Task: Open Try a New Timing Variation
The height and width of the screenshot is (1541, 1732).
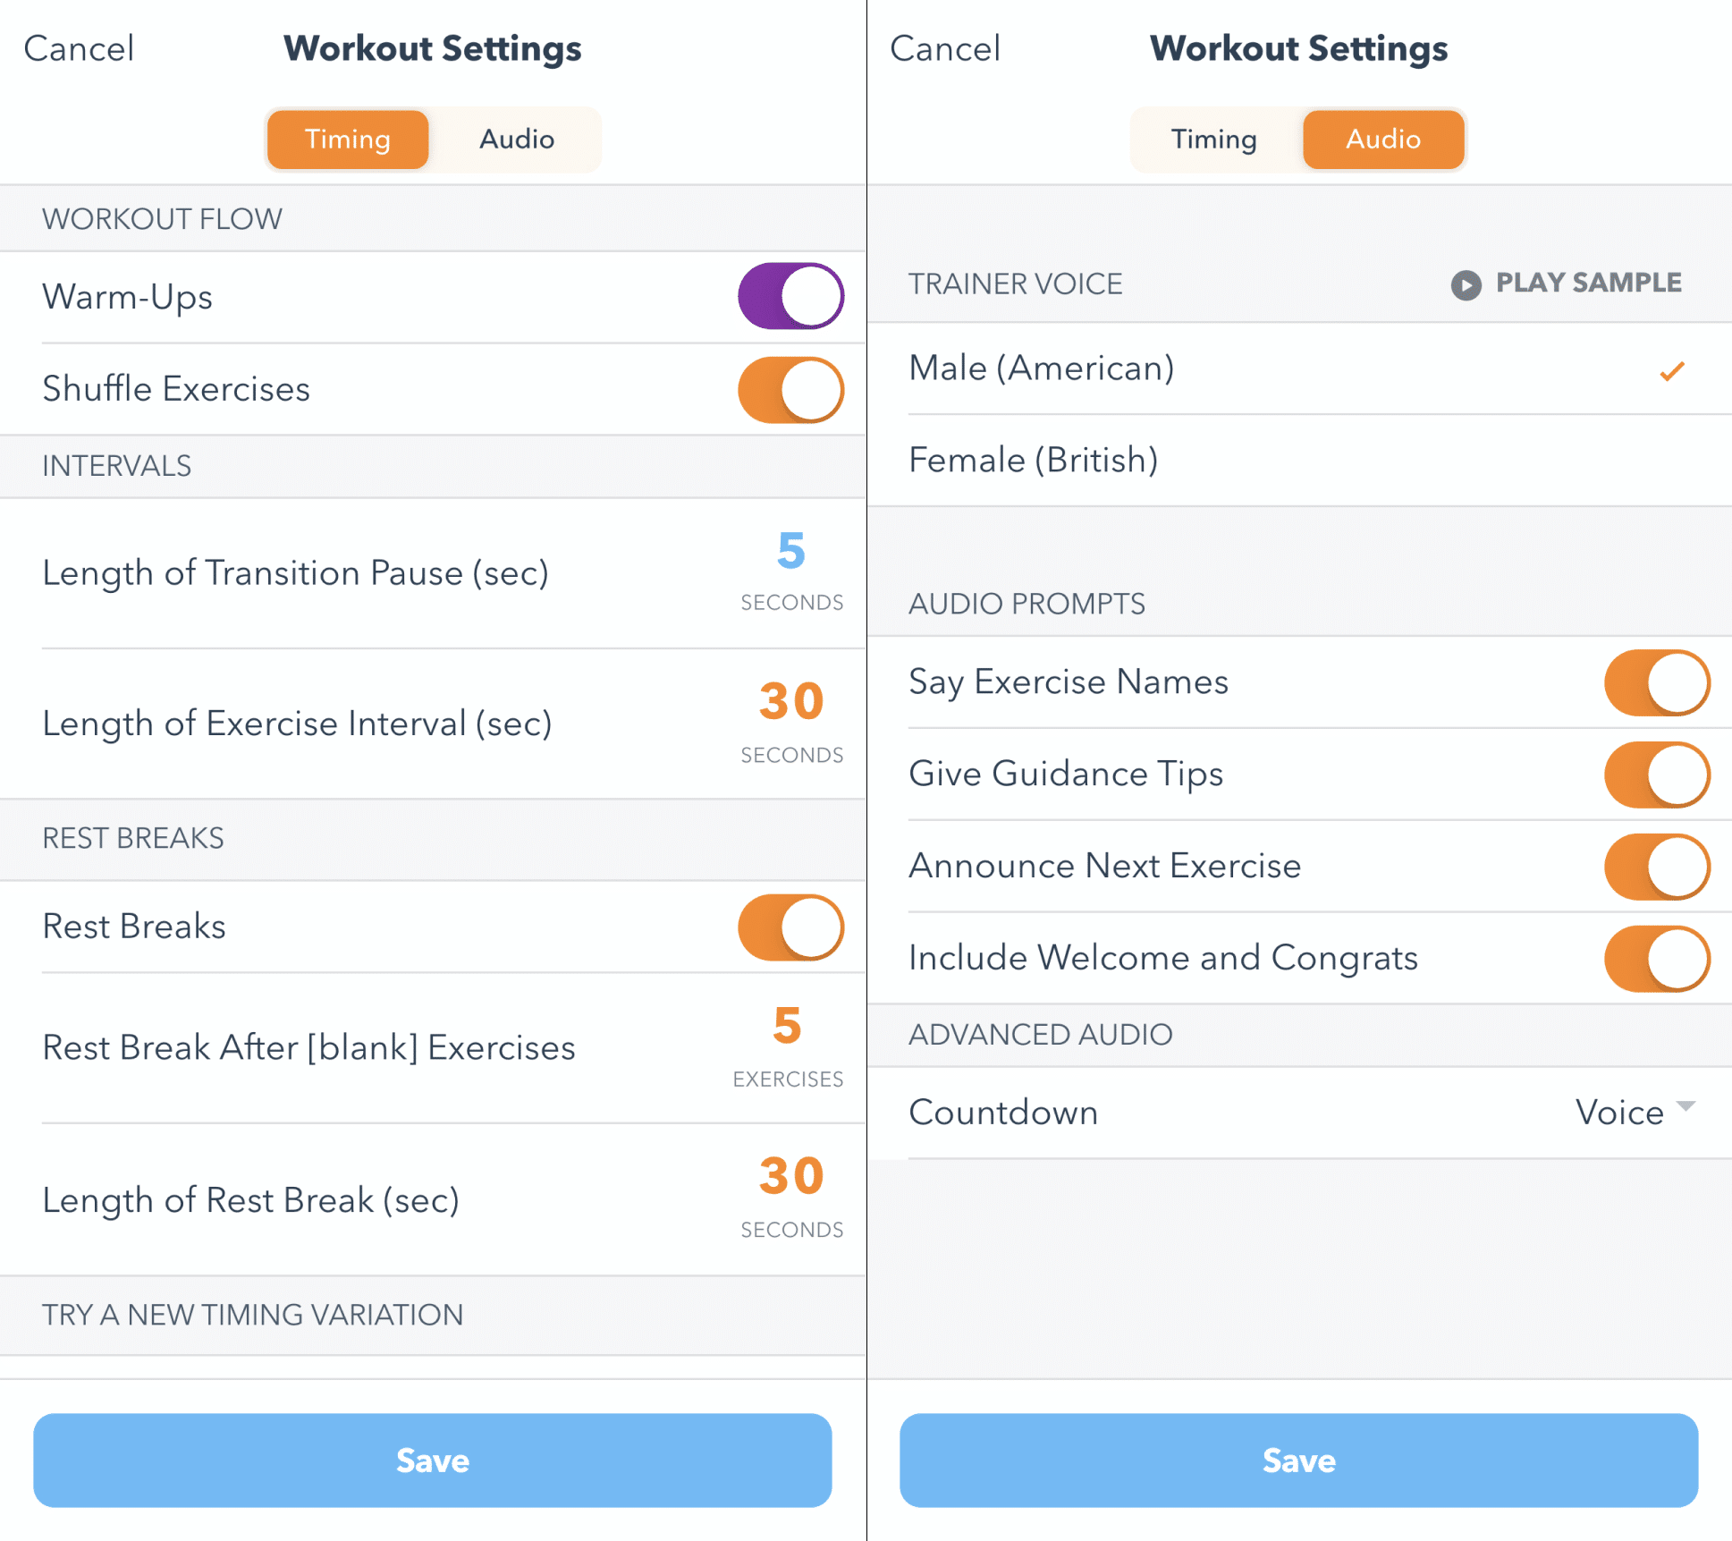Action: click(x=253, y=1315)
